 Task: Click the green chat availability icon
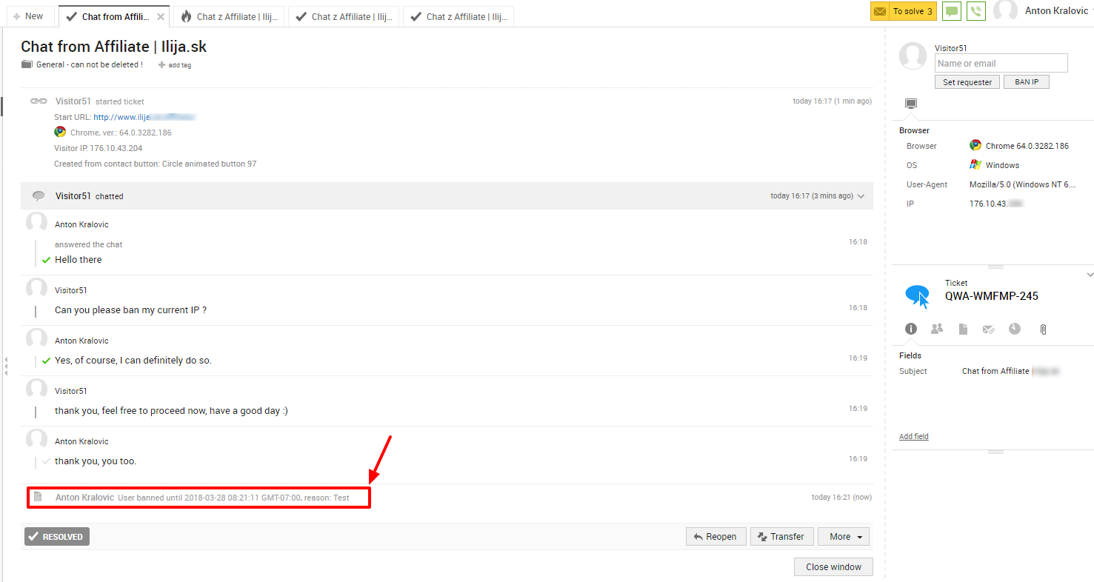[x=952, y=11]
